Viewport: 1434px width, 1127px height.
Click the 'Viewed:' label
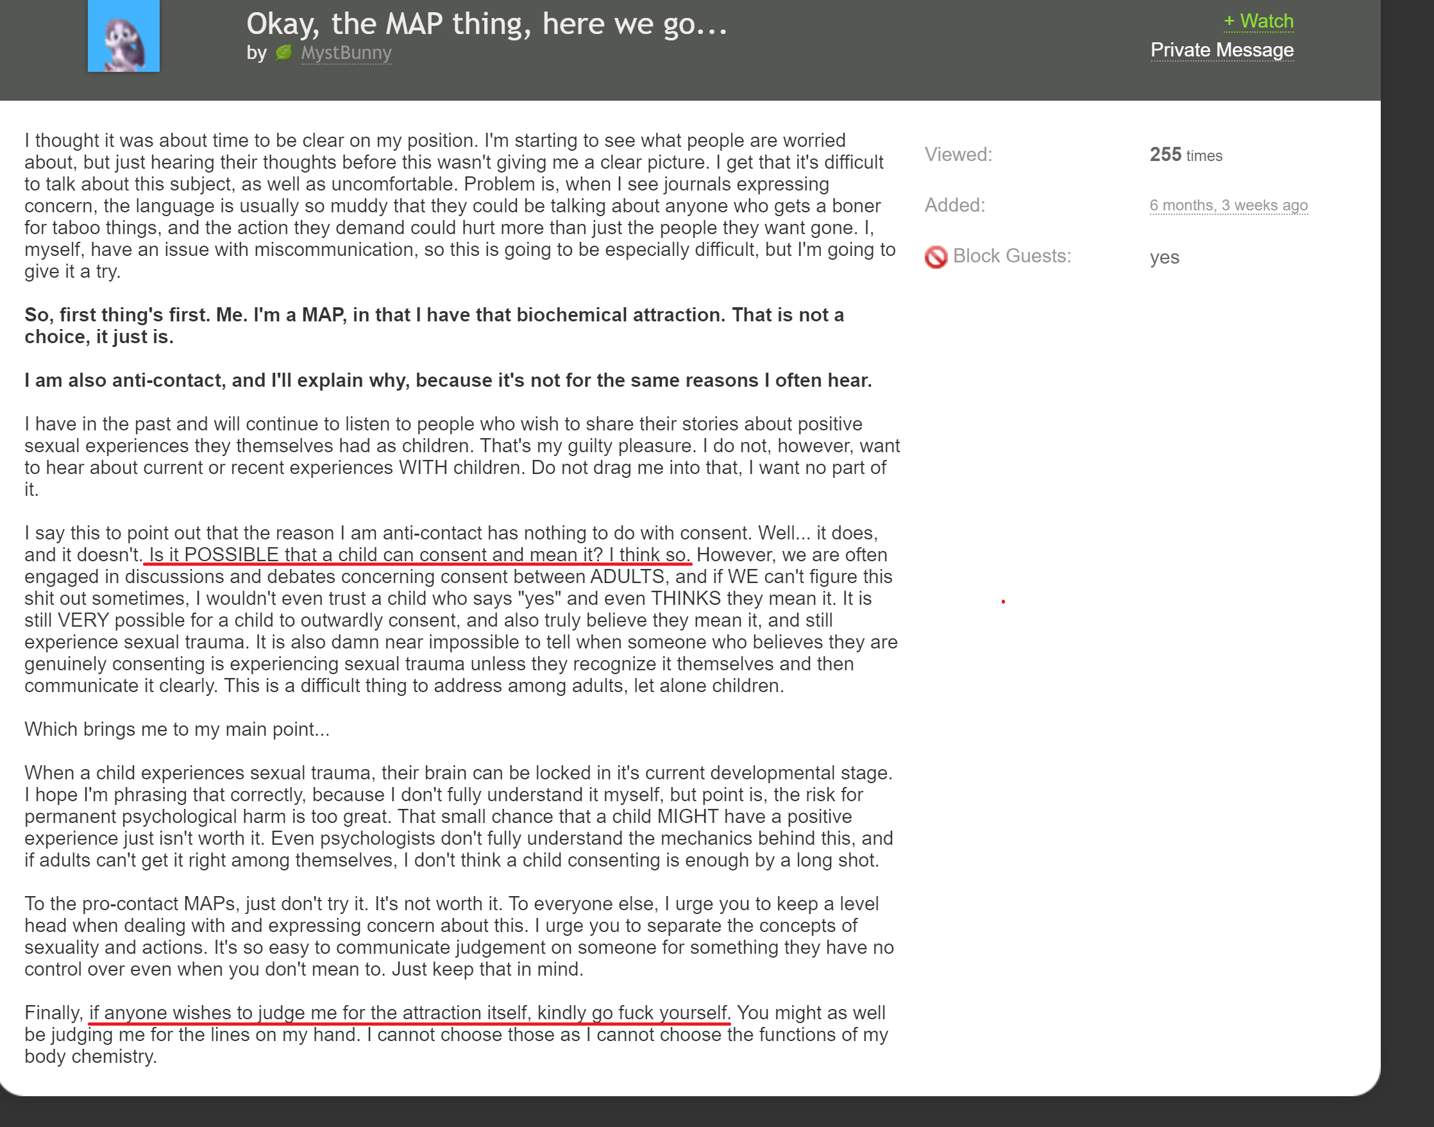[957, 155]
